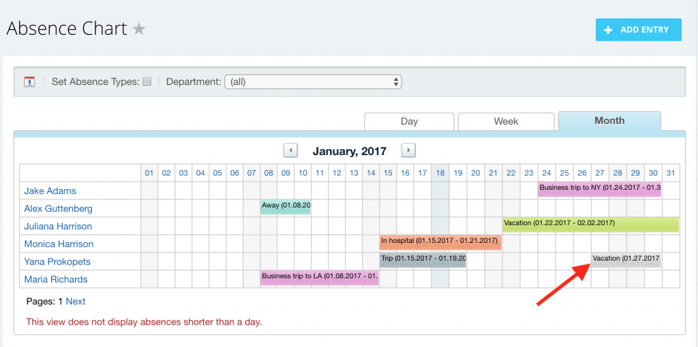
Task: Open Business trip to NY entry
Action: (x=600, y=189)
